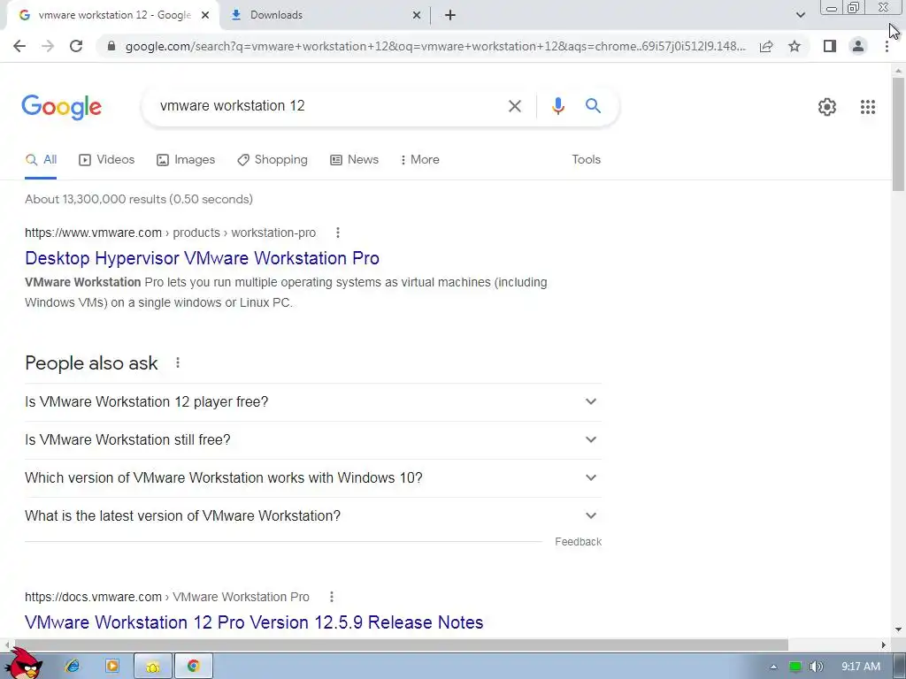The height and width of the screenshot is (679, 906).
Task: Open options next to People also ask
Action: point(177,362)
